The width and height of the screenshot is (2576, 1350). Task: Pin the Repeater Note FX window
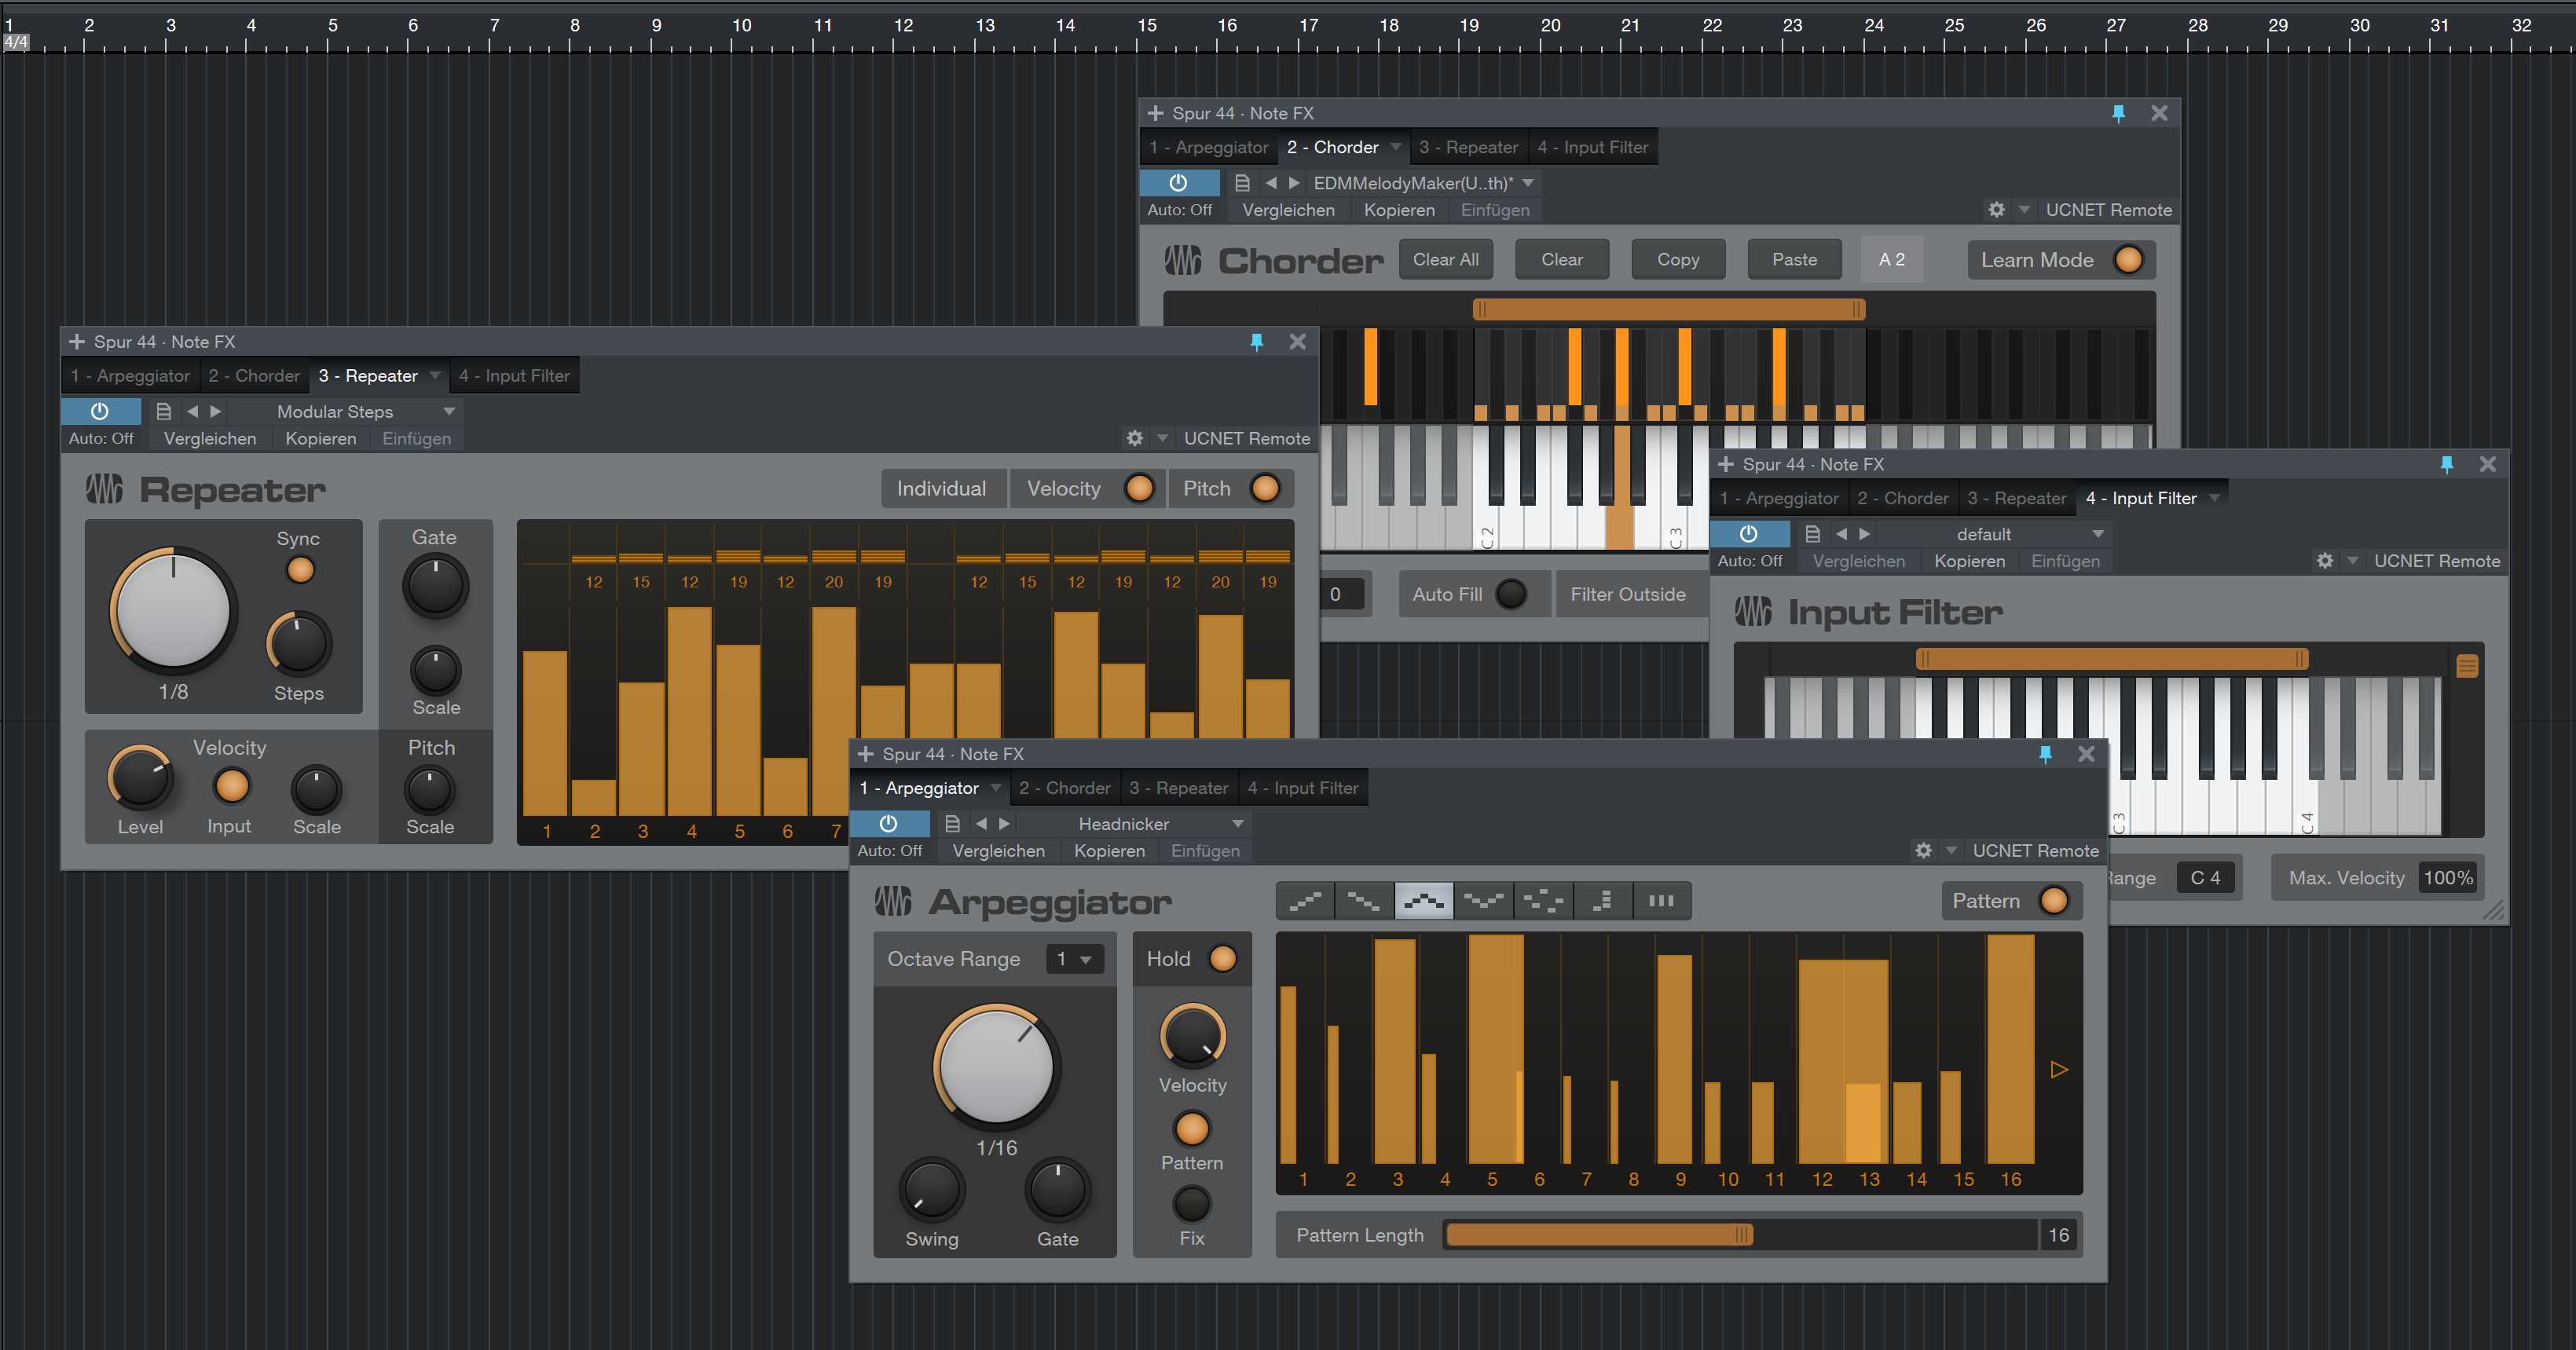(1257, 342)
